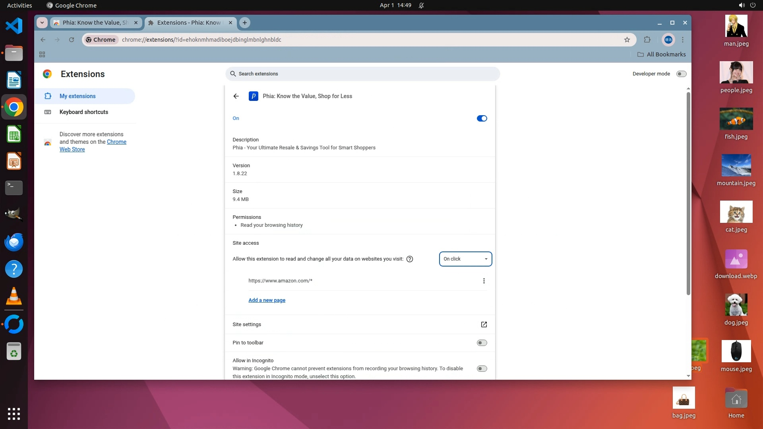Click Add a new page link
Screen dimensions: 763x429
pos(267,300)
